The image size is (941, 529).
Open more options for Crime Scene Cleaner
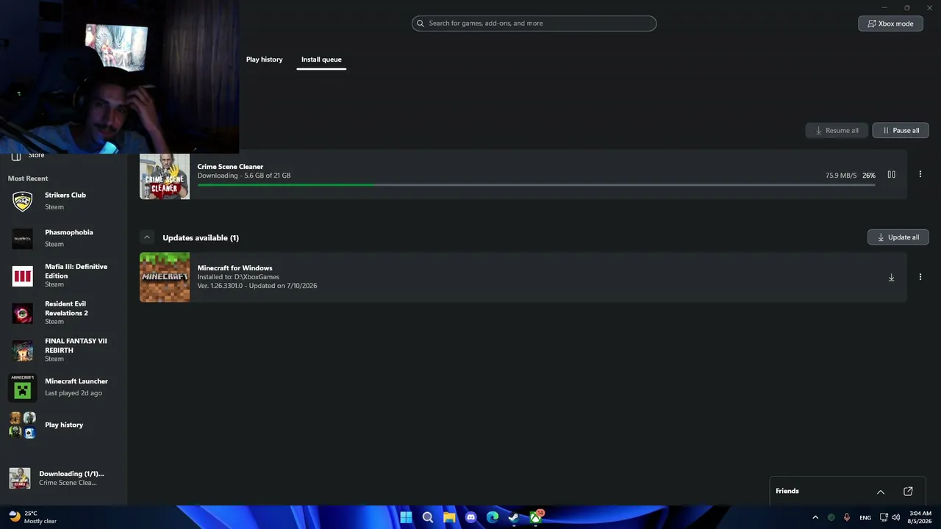coord(920,175)
